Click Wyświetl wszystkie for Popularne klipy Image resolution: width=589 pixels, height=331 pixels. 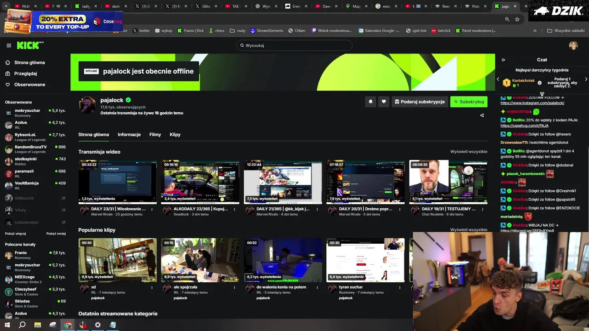(468, 230)
